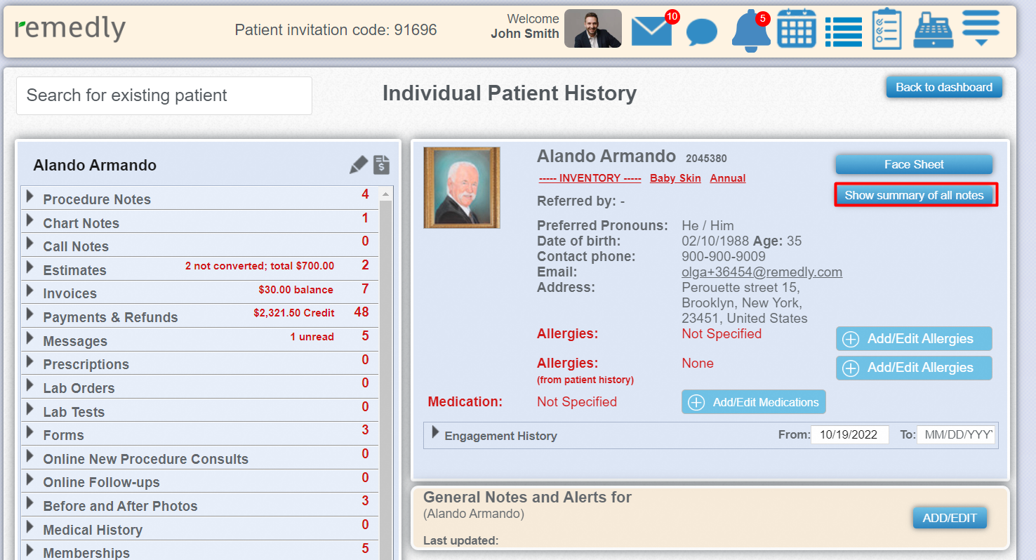Open the clipboard checklist icon
The height and width of the screenshot is (560, 1036).
coord(886,29)
